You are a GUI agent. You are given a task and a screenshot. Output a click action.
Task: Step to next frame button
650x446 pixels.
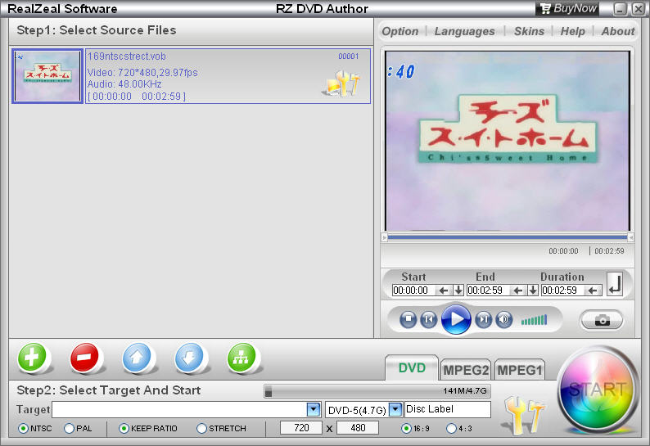483,320
